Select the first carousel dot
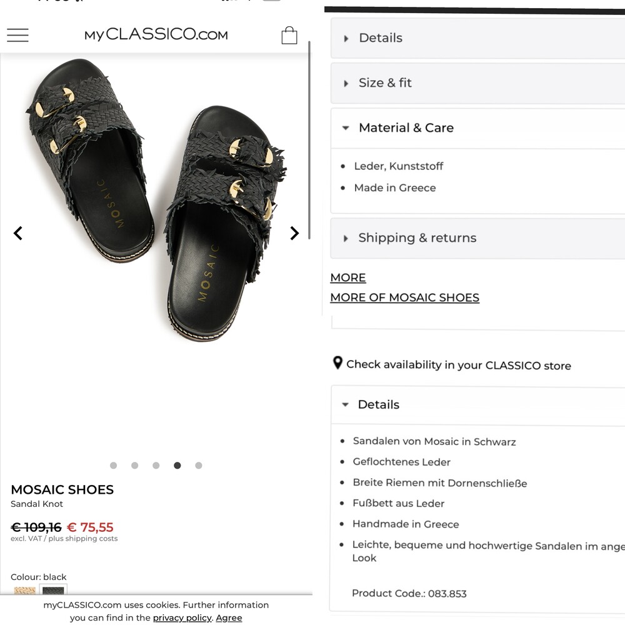 114,465
